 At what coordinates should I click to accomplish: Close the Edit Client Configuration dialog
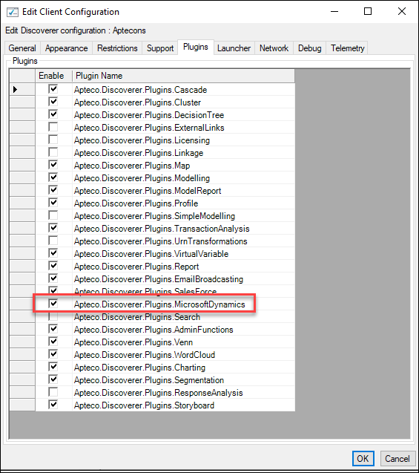click(x=402, y=11)
